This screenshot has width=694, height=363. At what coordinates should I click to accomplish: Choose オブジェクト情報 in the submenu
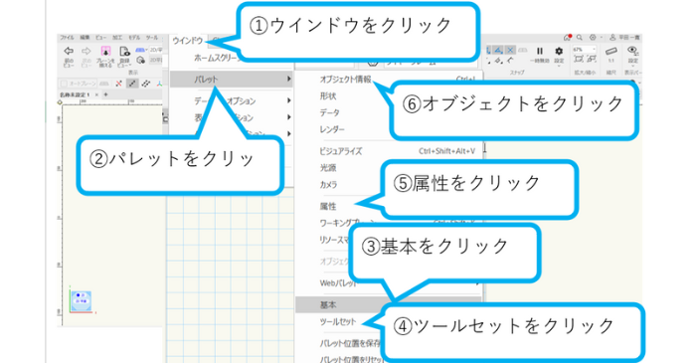pyautogui.click(x=346, y=80)
